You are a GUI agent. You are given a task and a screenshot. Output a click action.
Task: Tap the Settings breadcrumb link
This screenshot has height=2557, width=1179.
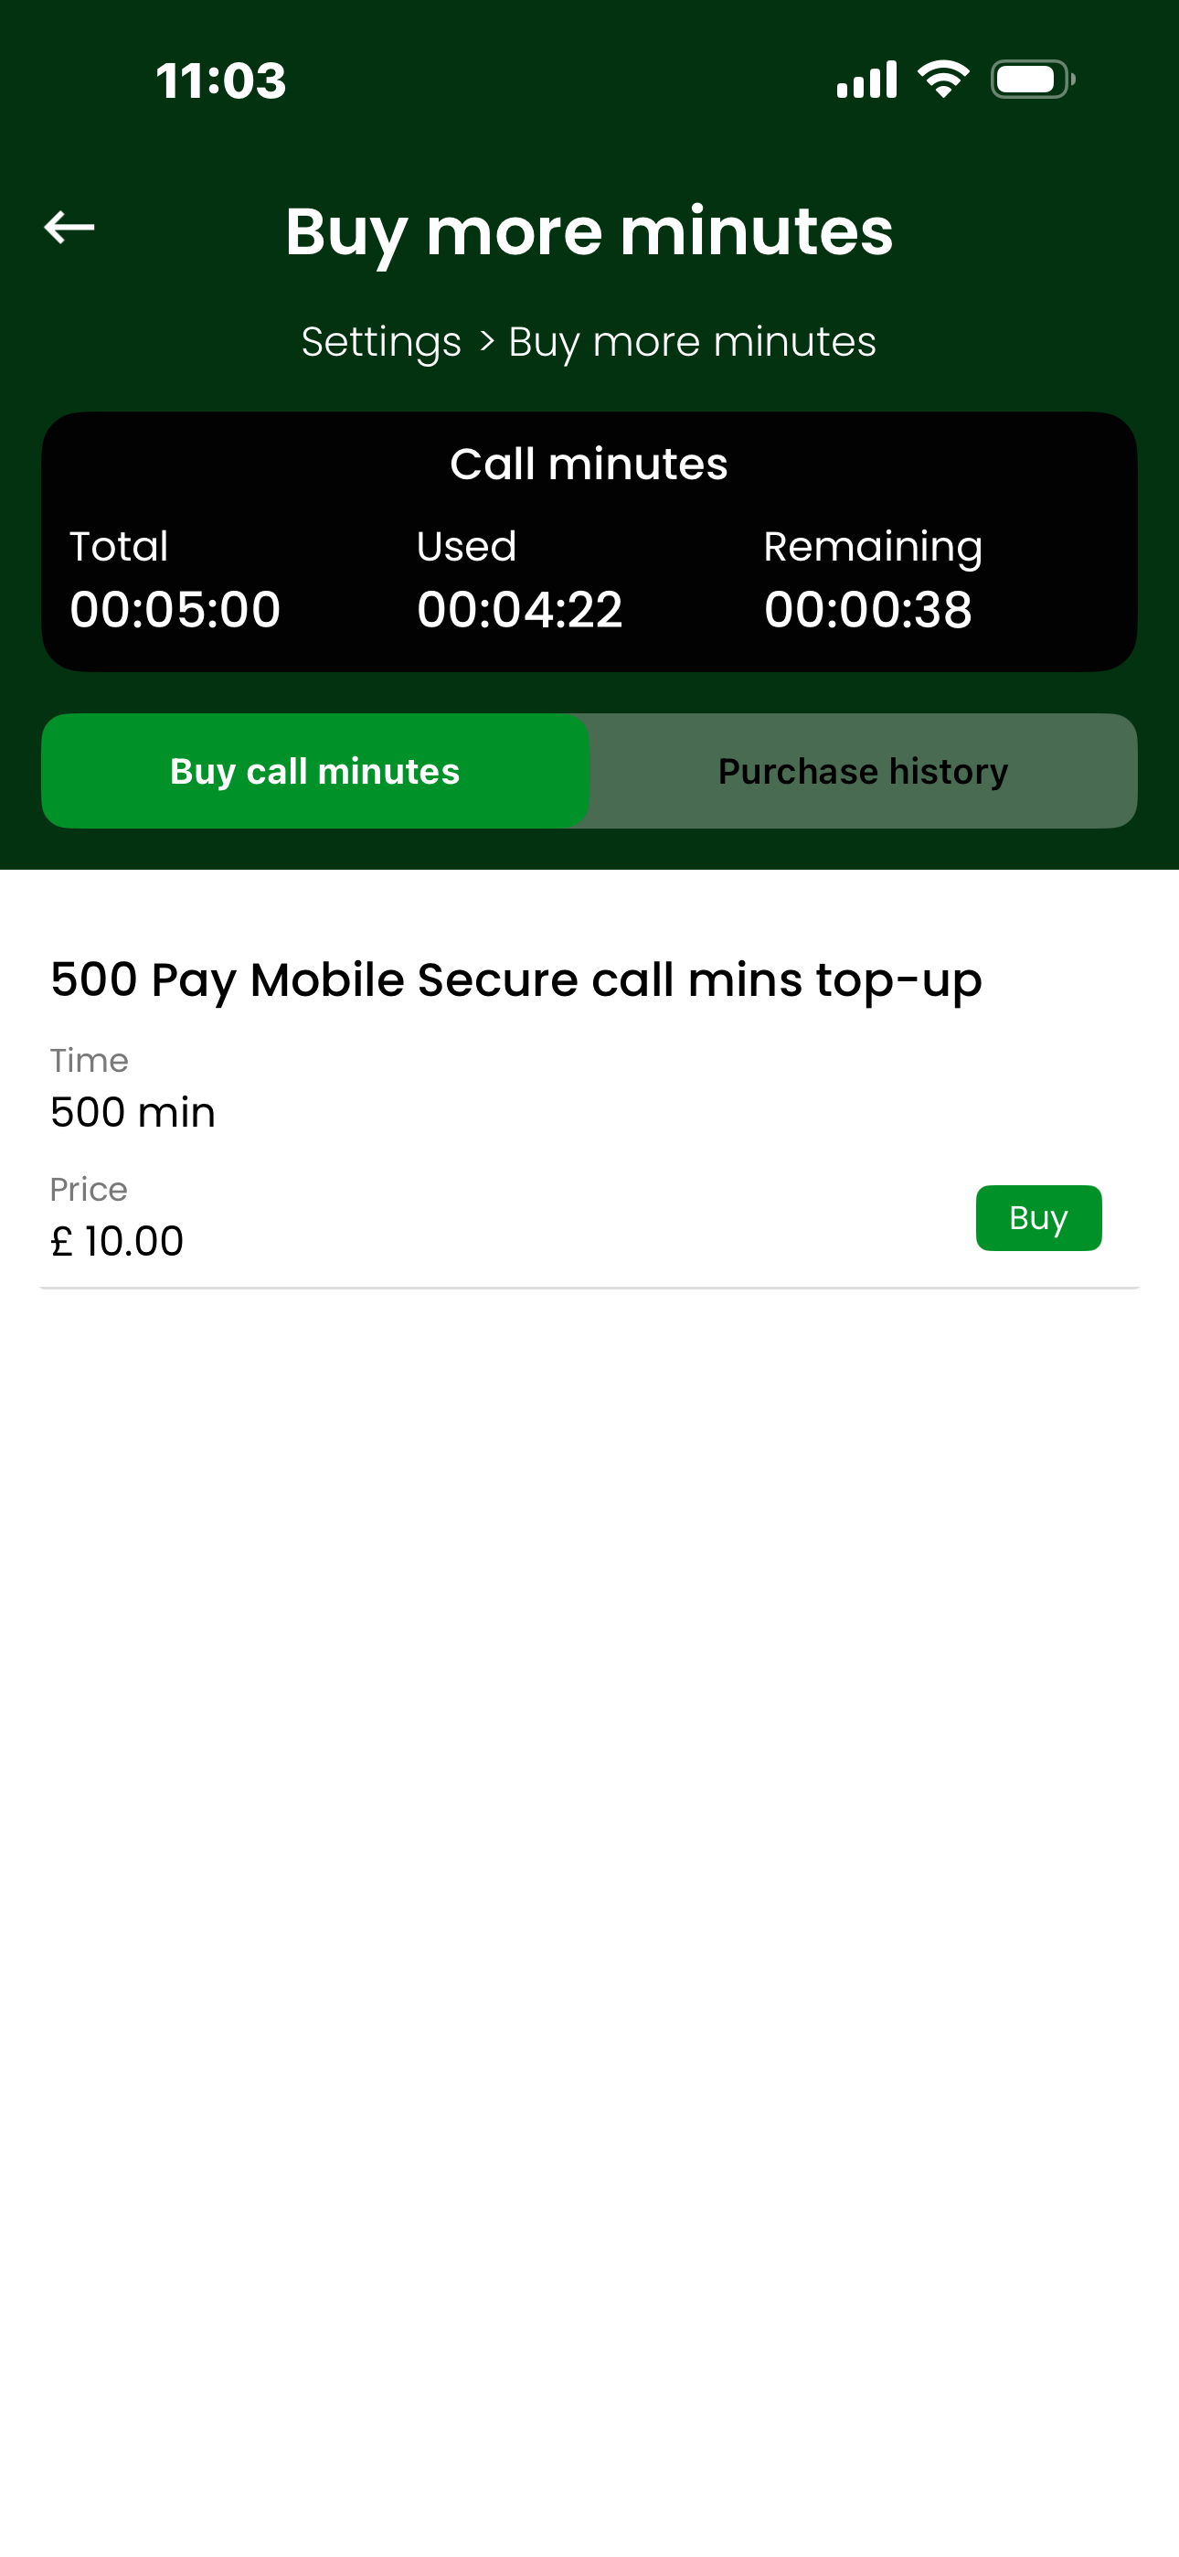(x=381, y=341)
